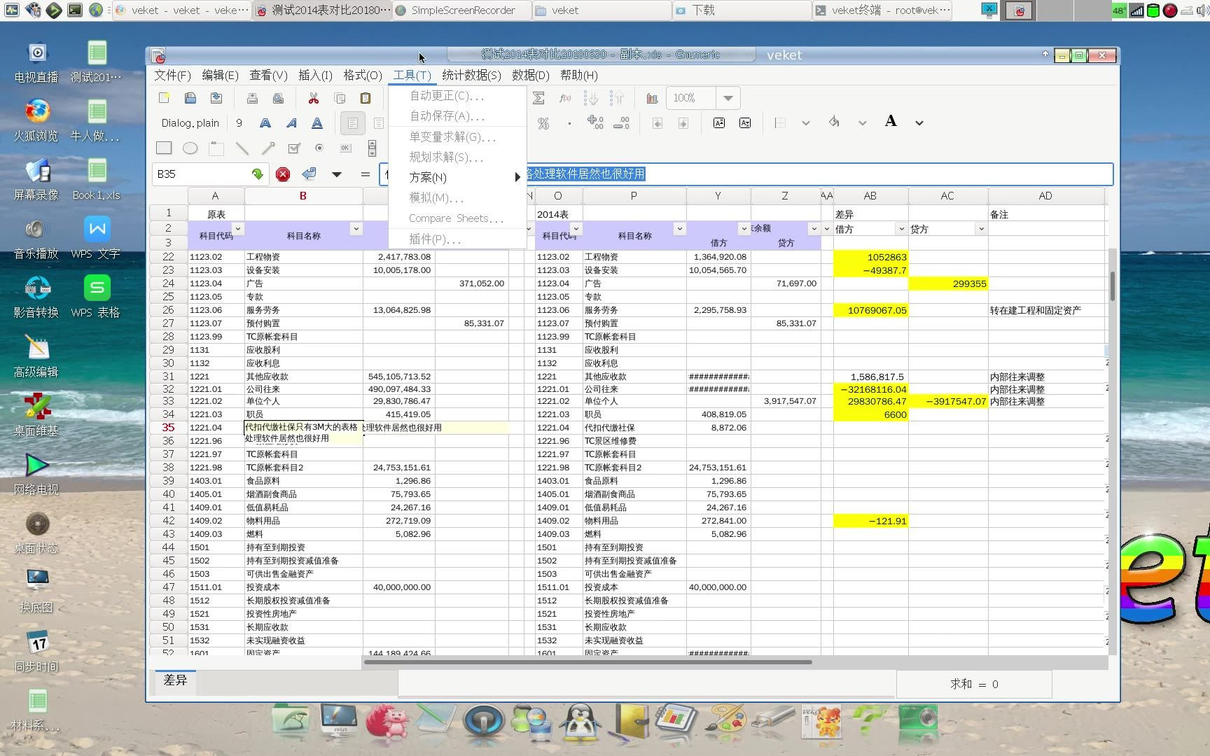This screenshot has height=756, width=1210.
Task: Click the increase decimal places icon
Action: pyautogui.click(x=595, y=123)
